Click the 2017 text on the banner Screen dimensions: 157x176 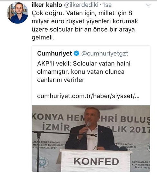coord(140,130)
